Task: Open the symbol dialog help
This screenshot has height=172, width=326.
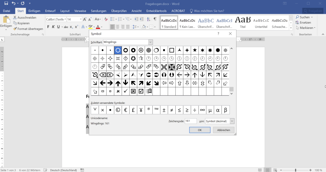Action: click(218, 33)
